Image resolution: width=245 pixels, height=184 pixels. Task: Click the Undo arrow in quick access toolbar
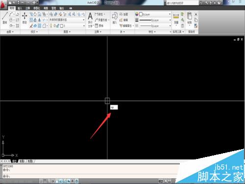[23, 2]
